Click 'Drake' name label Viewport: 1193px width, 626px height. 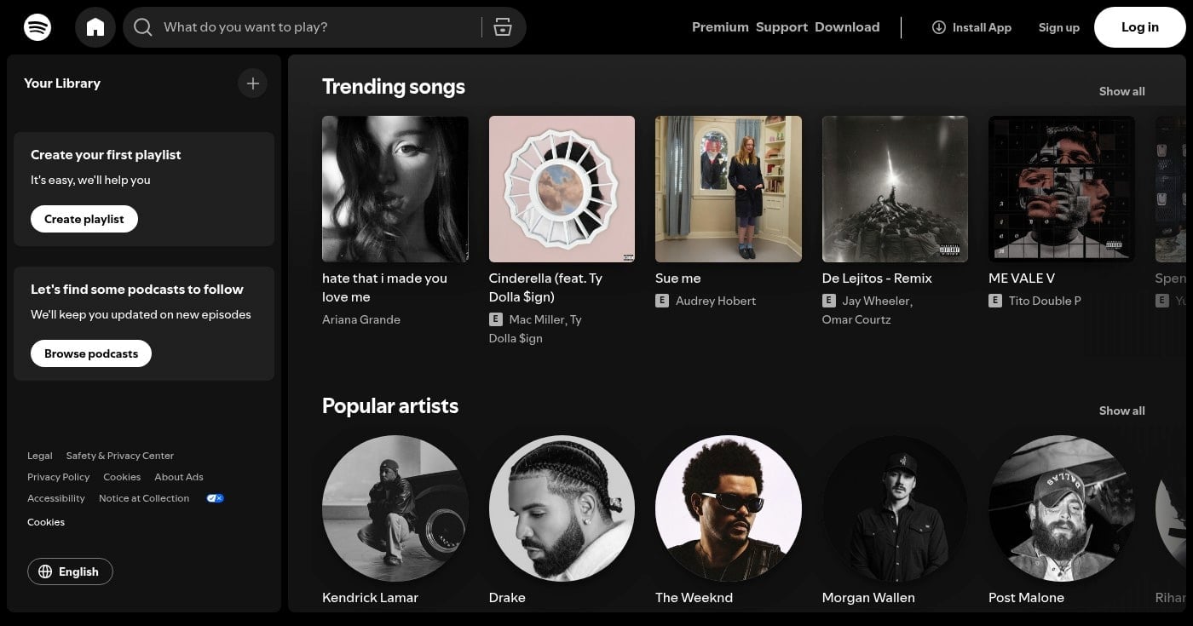point(507,598)
